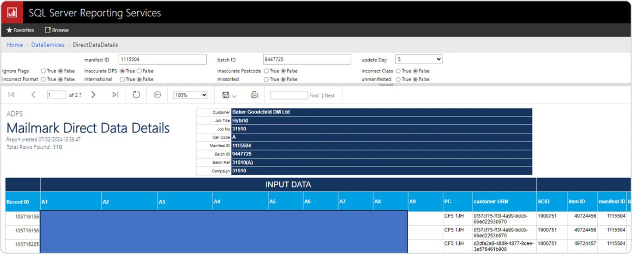632x254 pixels.
Task: Click the INPUT DATA header band
Action: point(288,184)
